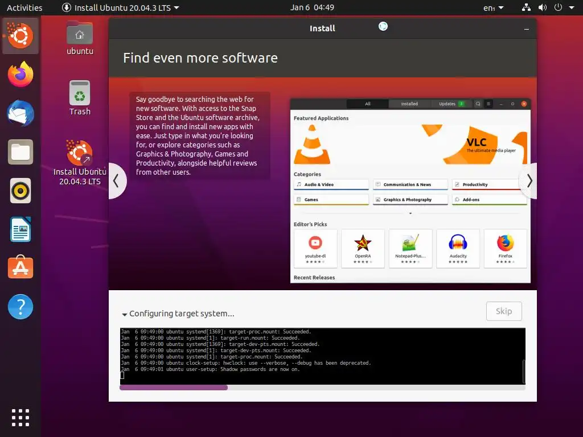
Task: Open the Help icon in dock
Action: pyautogui.click(x=20, y=307)
